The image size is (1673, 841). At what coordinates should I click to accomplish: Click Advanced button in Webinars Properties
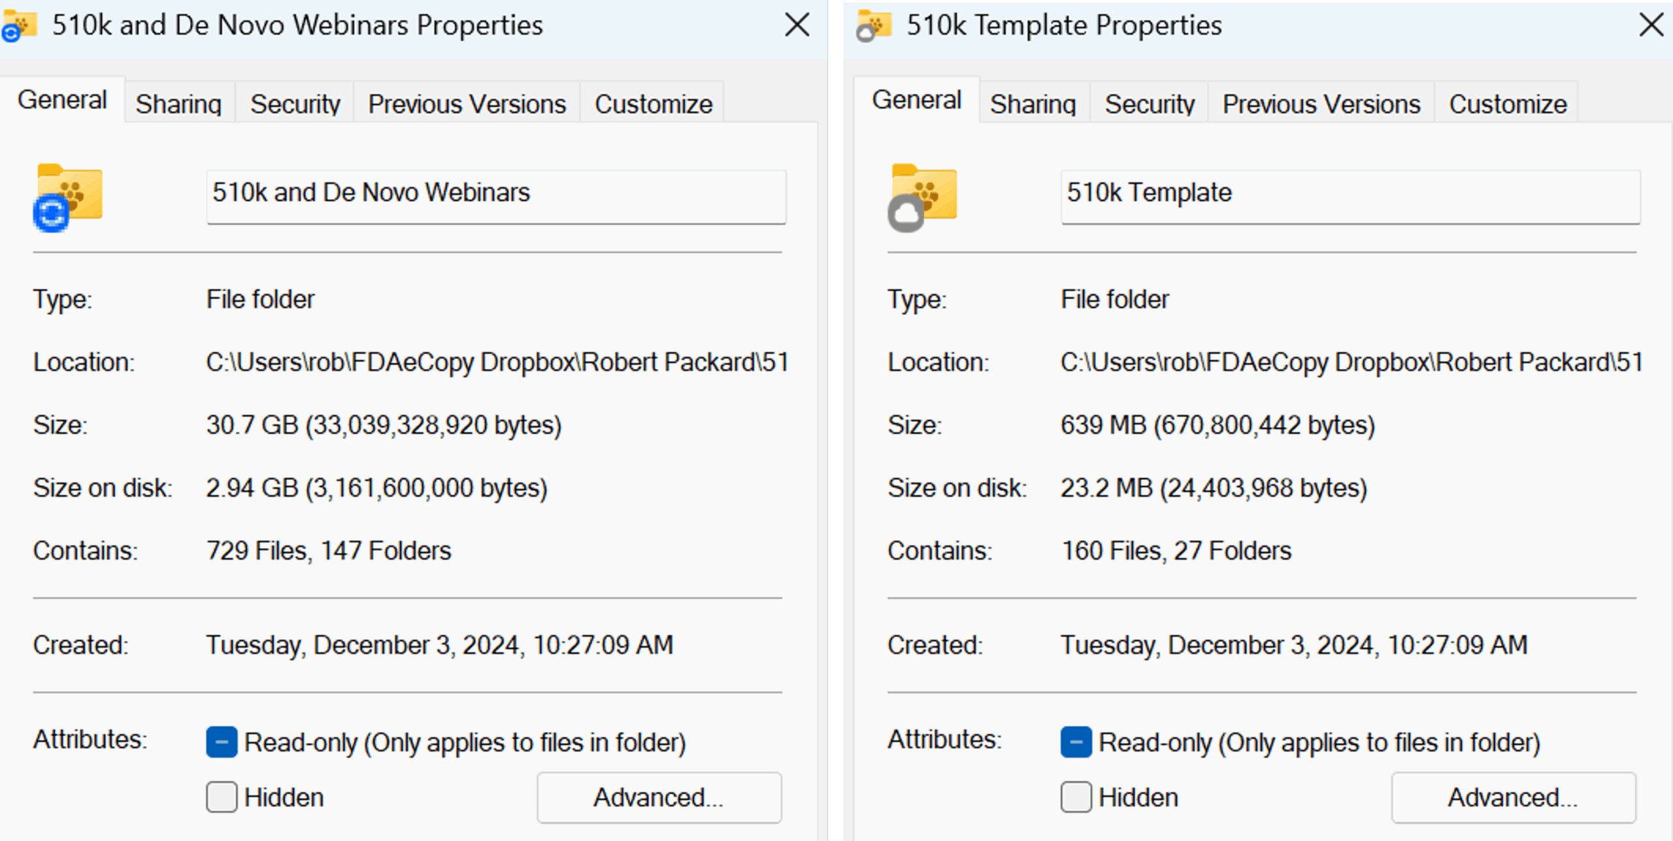[659, 797]
